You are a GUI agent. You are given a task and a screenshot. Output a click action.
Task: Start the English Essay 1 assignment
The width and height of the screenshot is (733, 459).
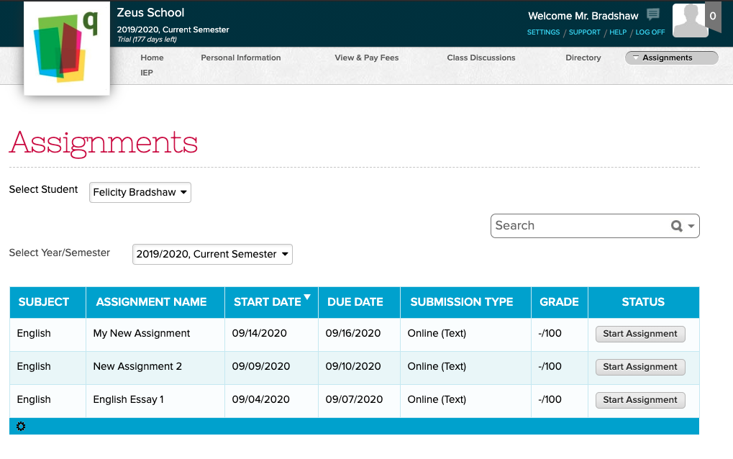click(x=640, y=400)
